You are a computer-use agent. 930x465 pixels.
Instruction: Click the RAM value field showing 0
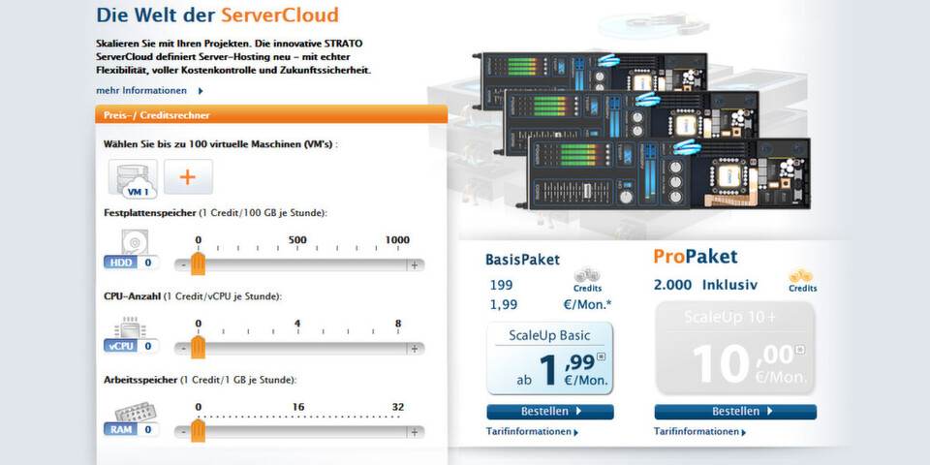click(x=148, y=429)
